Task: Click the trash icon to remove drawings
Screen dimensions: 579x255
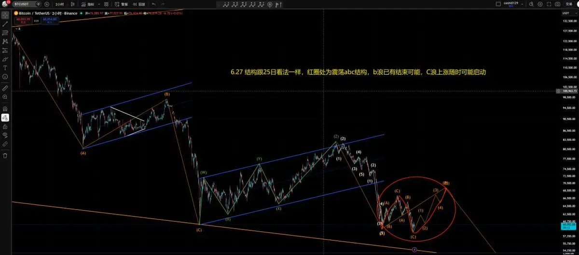Action: tap(5, 156)
